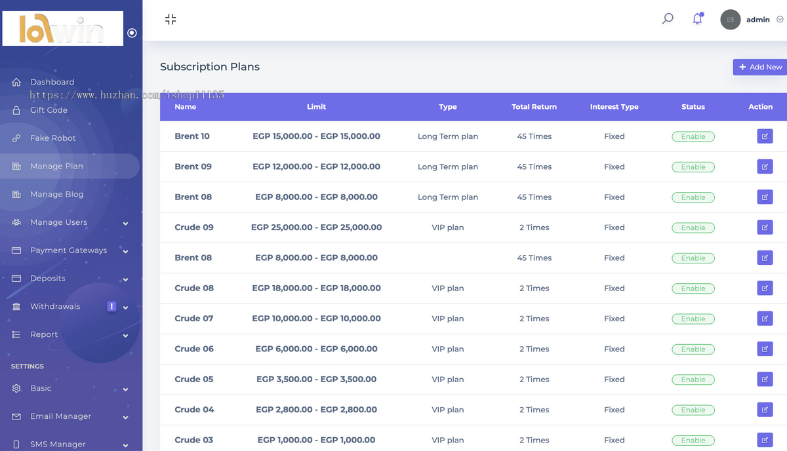Click 'EGP 2,800.00 - EGP 2,800.00' limit cell
This screenshot has height=451, width=787.
pos(316,410)
